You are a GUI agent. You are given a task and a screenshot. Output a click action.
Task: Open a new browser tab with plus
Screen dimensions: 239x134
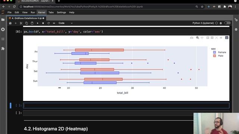coord(59,1)
